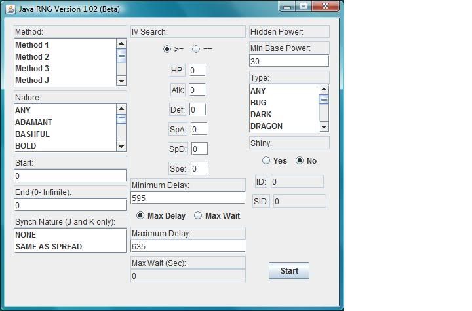Viewport: 472px width, 311px height.
Task: Click the Nature list scroll-up arrow
Action: (x=121, y=109)
